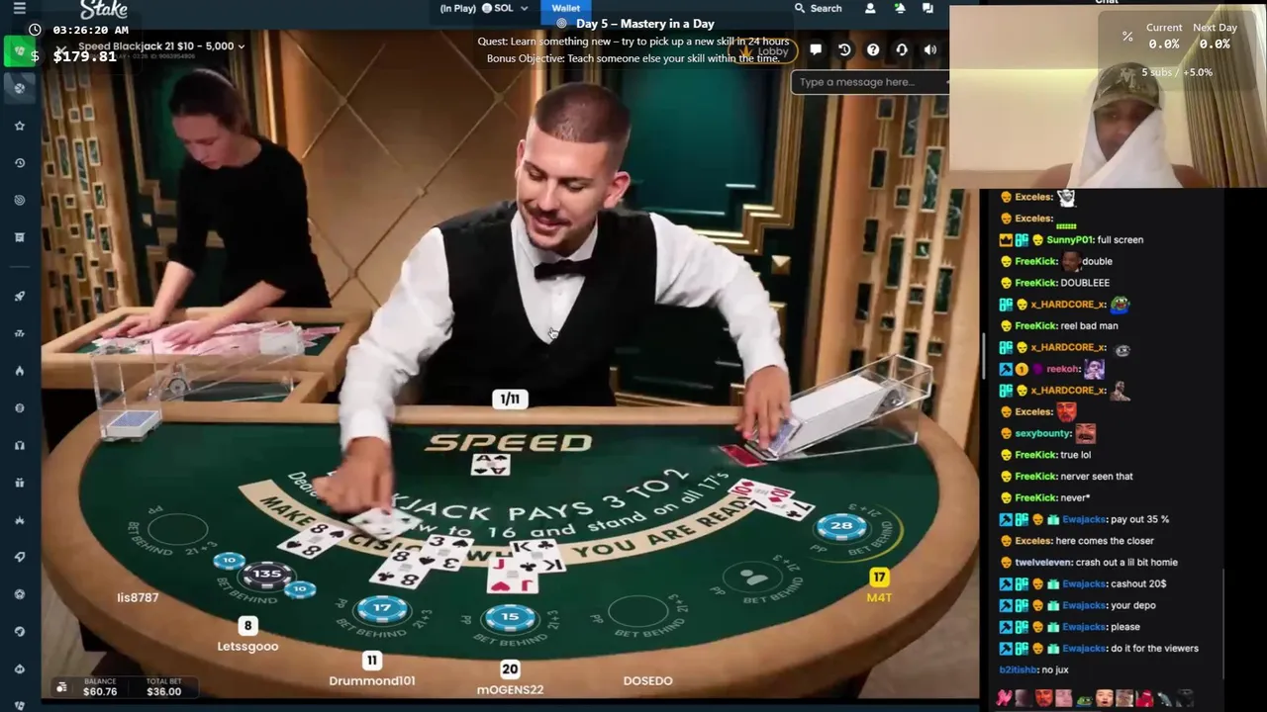Click the percent icon in goal widget
The height and width of the screenshot is (712, 1267).
(1127, 37)
